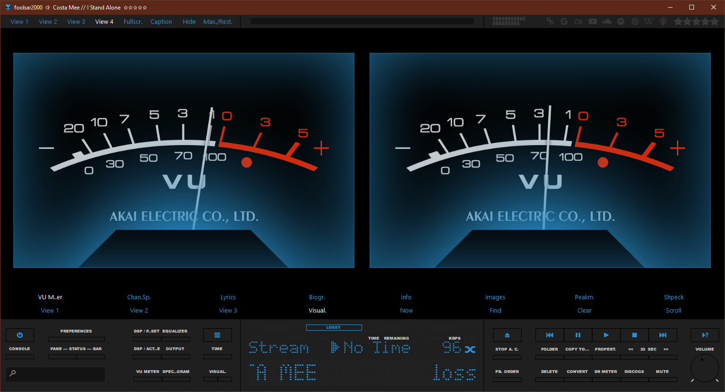This screenshot has width=725, height=392.
Task: Open the PB. ORDER selector
Action: click(x=507, y=379)
